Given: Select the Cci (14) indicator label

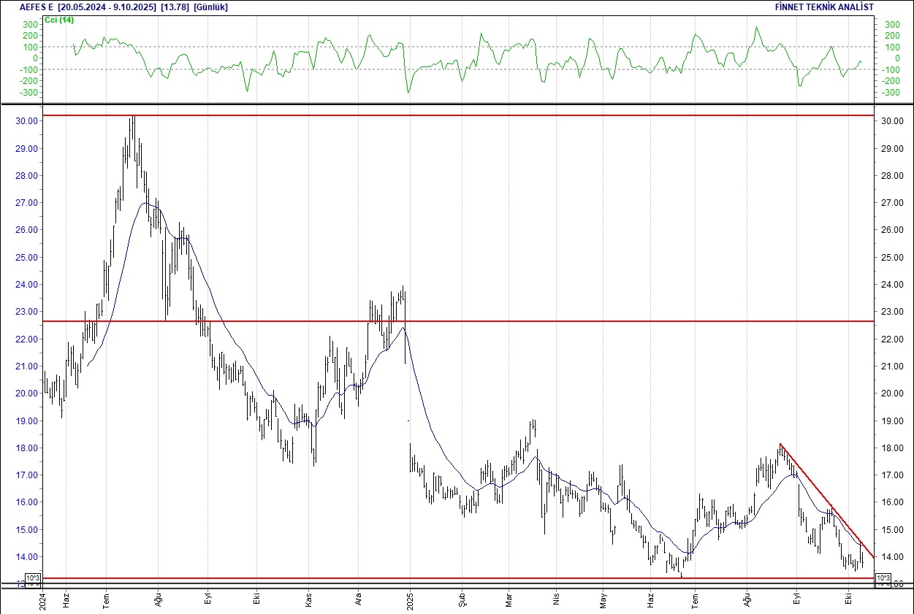Looking at the screenshot, I should 58,20.
